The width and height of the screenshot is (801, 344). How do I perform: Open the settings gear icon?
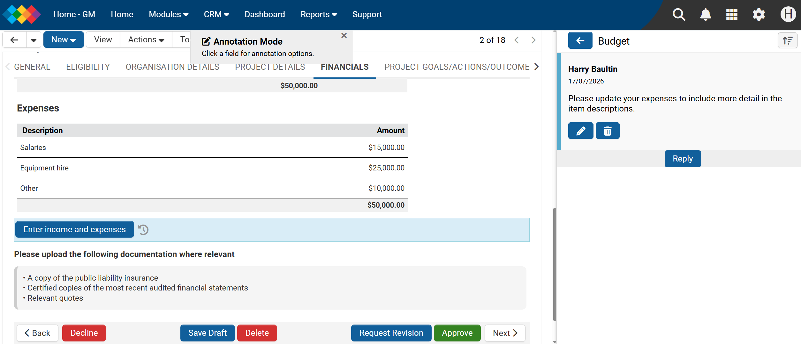coord(759,15)
